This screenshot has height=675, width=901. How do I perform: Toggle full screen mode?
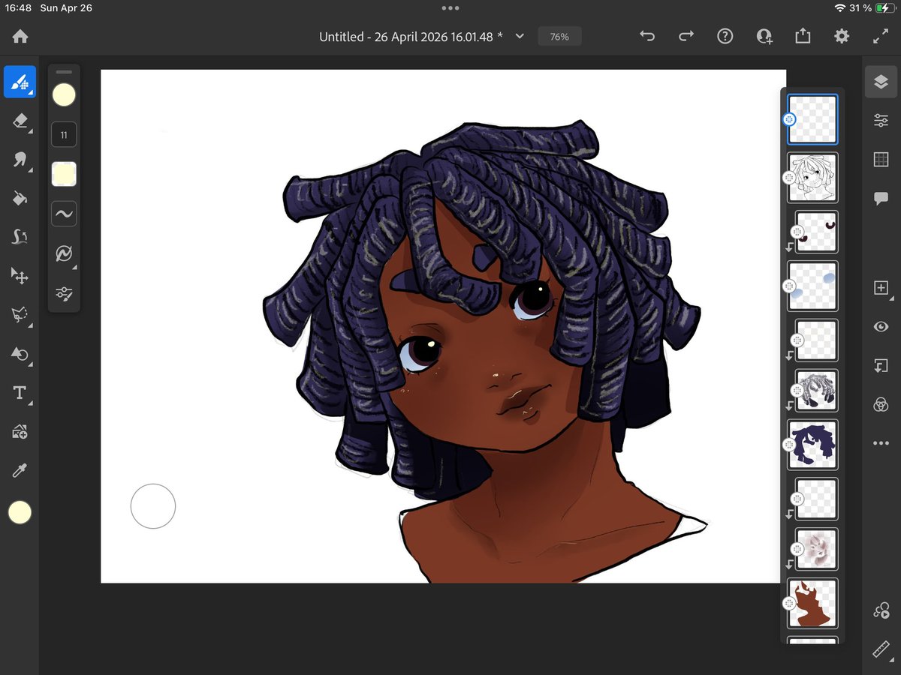point(881,36)
